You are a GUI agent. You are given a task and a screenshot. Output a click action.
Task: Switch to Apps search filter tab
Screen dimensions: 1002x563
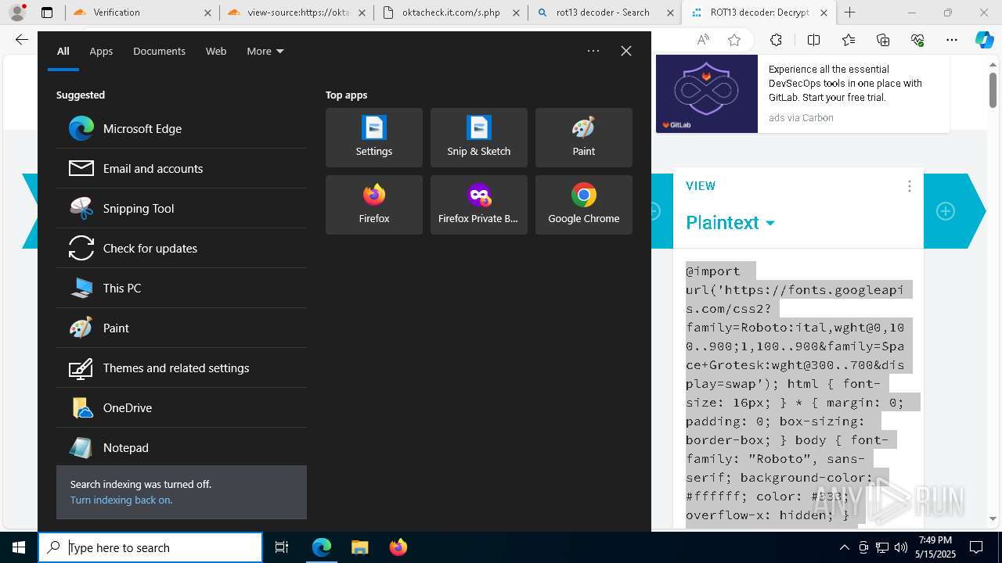(101, 51)
